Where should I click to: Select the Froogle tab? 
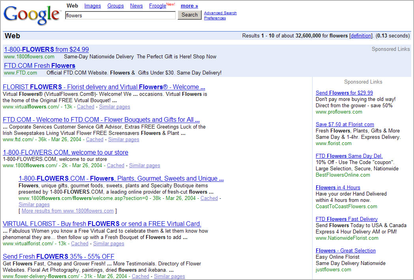157,6
